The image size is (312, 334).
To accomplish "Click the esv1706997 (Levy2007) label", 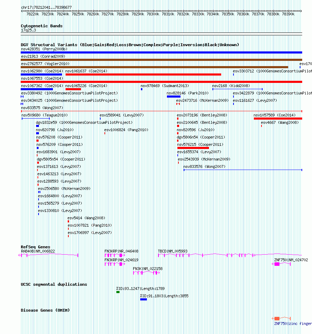I will coord(90,233).
